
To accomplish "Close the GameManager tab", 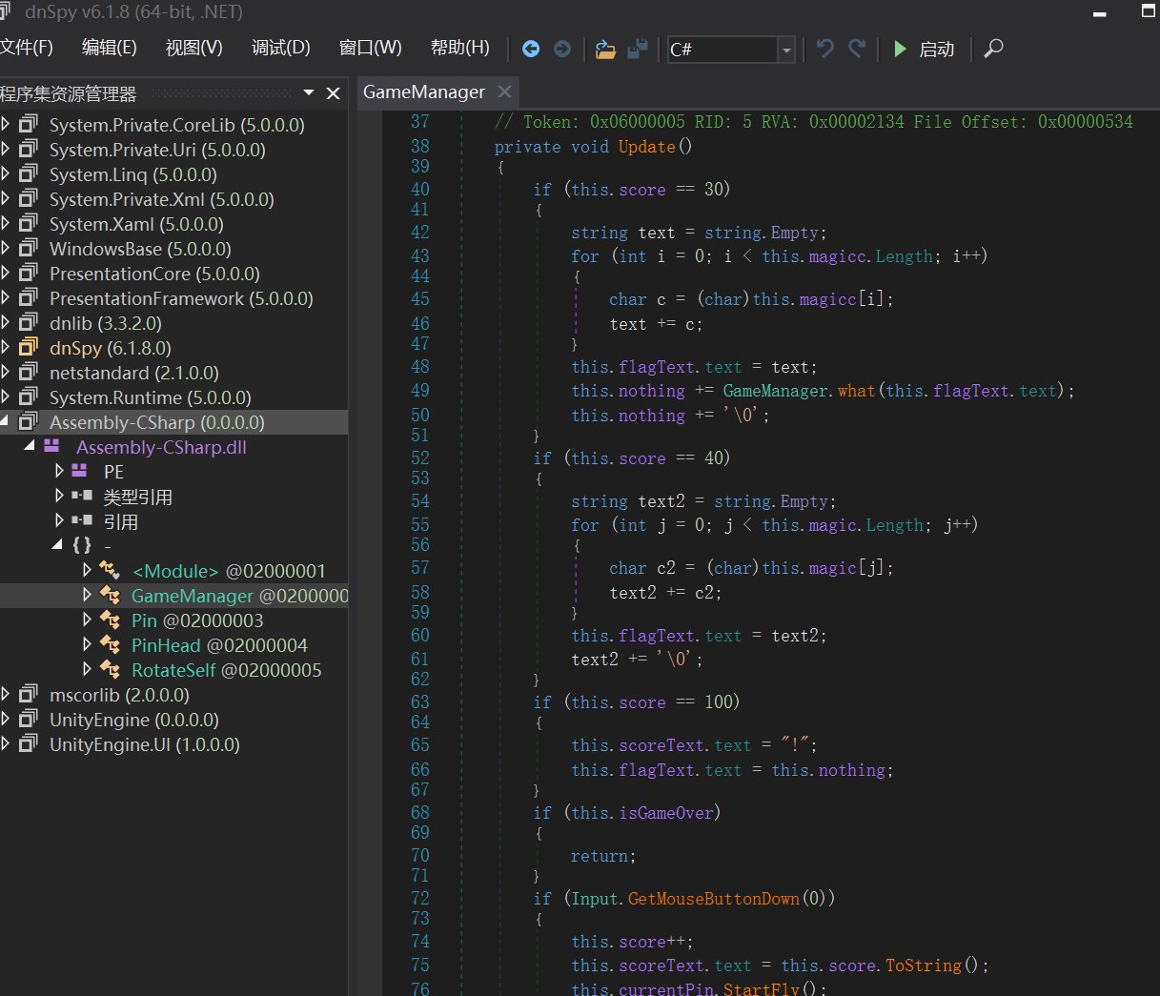I will [x=504, y=91].
